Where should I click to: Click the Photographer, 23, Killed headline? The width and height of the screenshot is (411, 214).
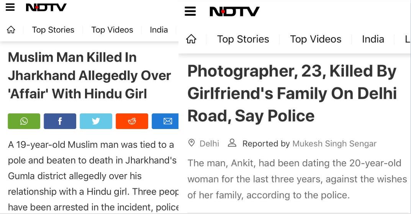tap(292, 93)
